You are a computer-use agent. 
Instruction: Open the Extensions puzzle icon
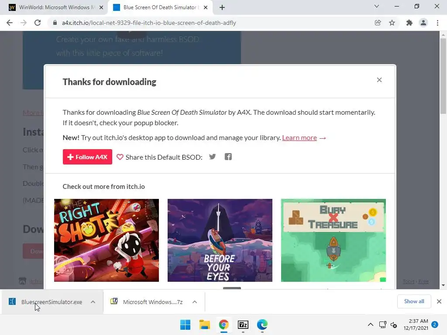[x=409, y=23]
